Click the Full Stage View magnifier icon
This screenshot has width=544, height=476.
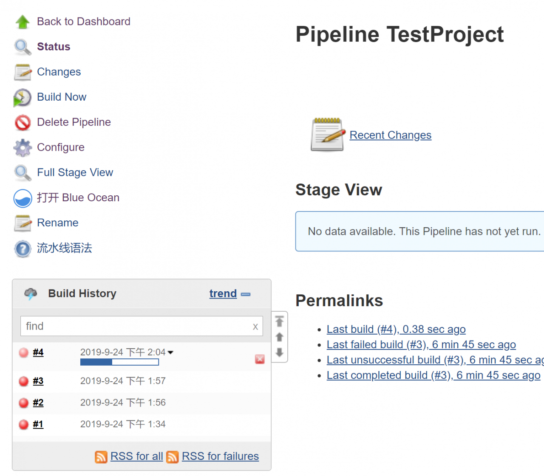pos(23,173)
